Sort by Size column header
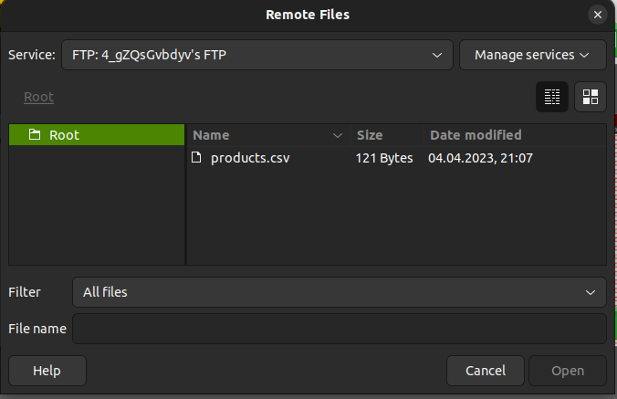617x399 pixels. [387, 135]
